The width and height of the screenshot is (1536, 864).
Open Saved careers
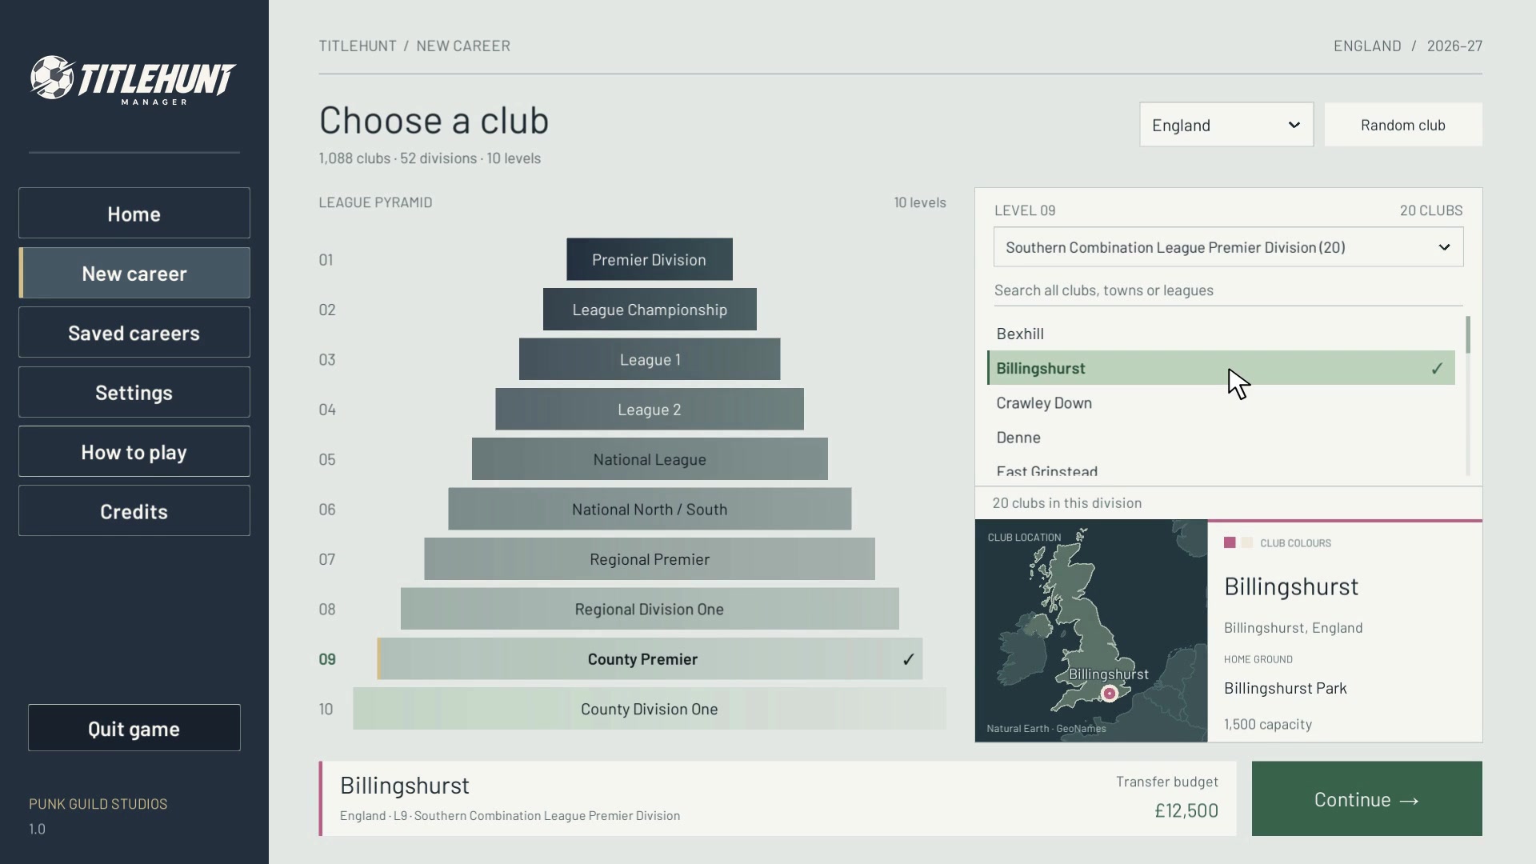[134, 333]
